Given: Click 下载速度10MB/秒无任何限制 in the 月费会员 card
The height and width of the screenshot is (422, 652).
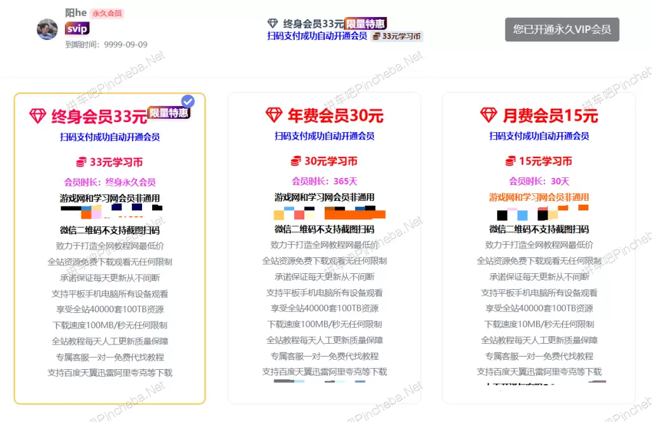Looking at the screenshot, I should click(x=539, y=325).
